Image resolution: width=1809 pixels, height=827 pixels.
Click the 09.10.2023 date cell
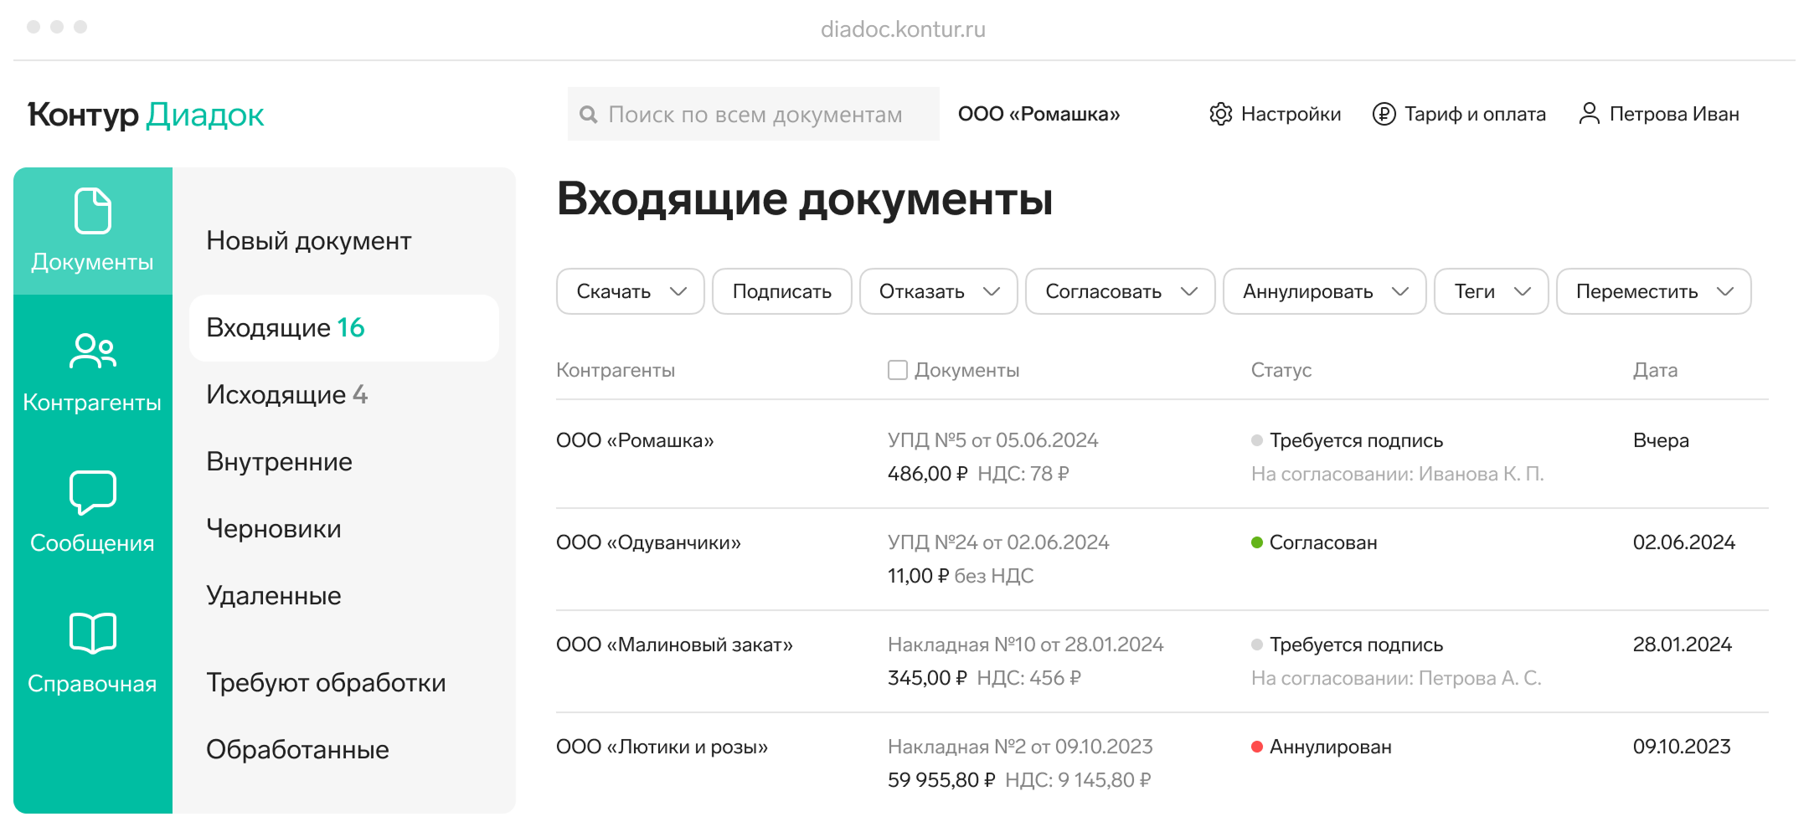tap(1682, 747)
